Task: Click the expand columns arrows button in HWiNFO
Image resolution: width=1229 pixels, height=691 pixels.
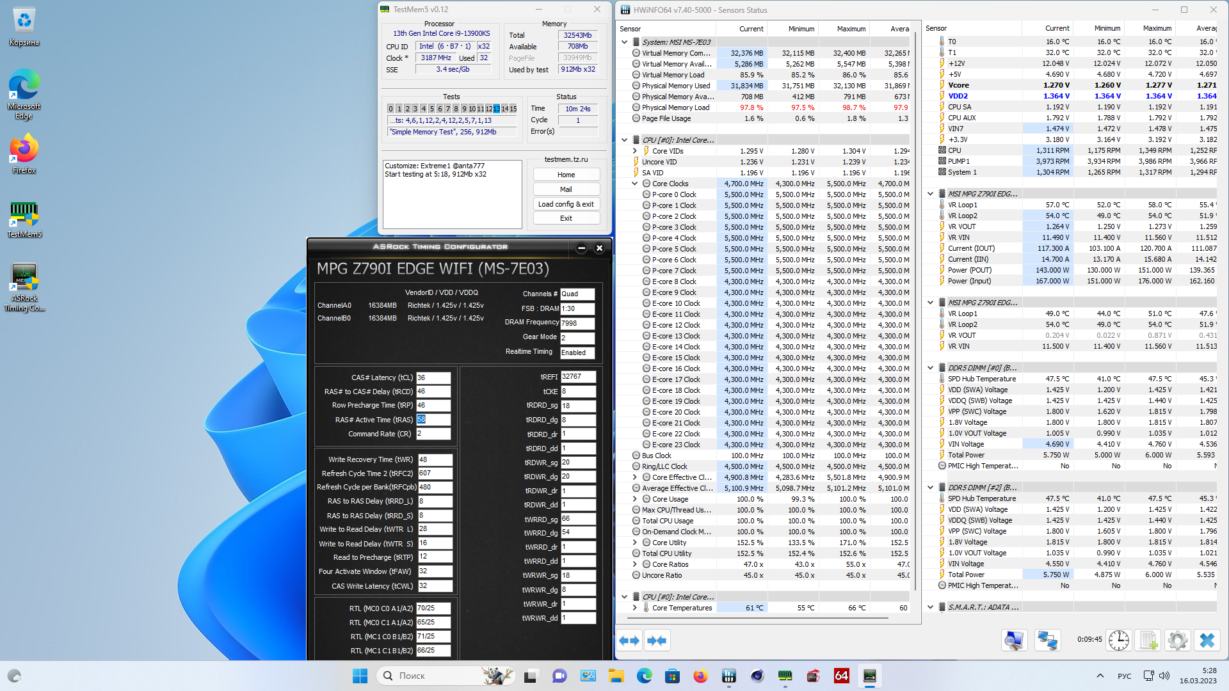Action: click(629, 640)
